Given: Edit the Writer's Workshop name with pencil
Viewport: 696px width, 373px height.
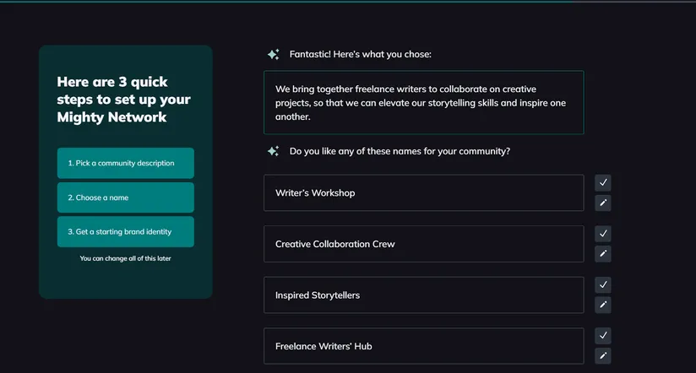Looking at the screenshot, I should (602, 203).
